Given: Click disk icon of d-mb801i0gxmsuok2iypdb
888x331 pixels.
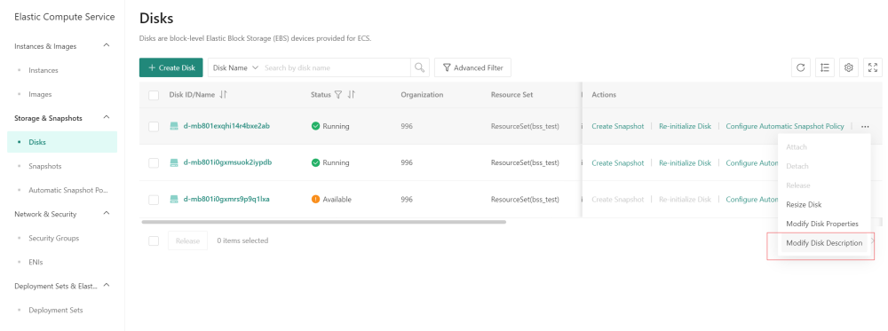Looking at the screenshot, I should (x=174, y=162).
